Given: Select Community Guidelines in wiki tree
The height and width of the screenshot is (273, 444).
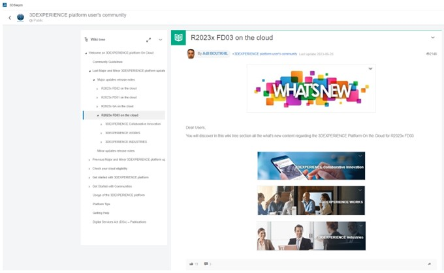Looking at the screenshot, I should (107, 62).
